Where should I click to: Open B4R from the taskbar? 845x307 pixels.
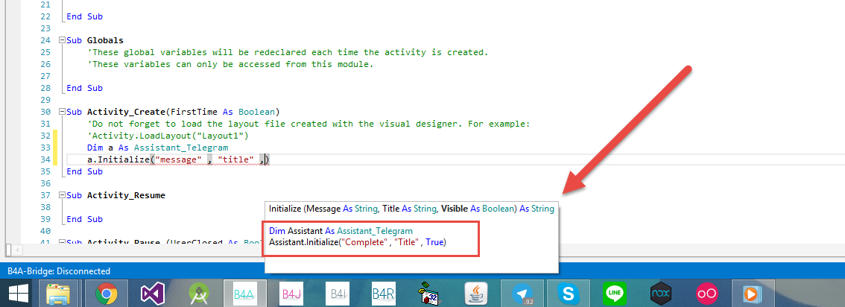pyautogui.click(x=383, y=294)
